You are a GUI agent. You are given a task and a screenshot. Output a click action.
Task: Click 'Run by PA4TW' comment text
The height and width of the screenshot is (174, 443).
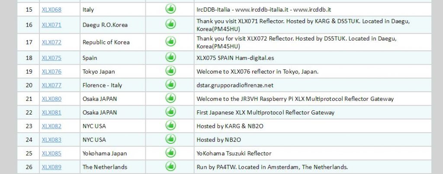272,167
